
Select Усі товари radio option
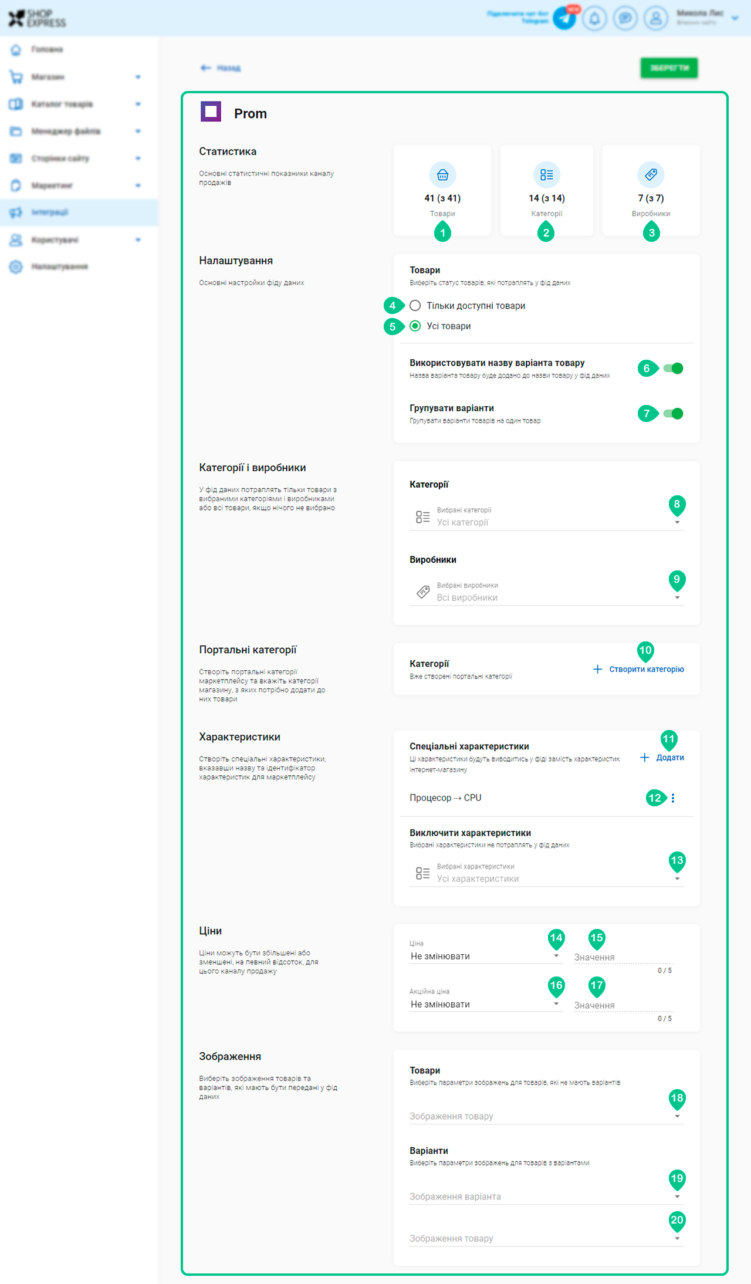(x=415, y=326)
